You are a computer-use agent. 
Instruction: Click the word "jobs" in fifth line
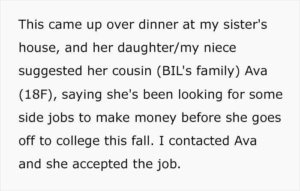pos(61,118)
